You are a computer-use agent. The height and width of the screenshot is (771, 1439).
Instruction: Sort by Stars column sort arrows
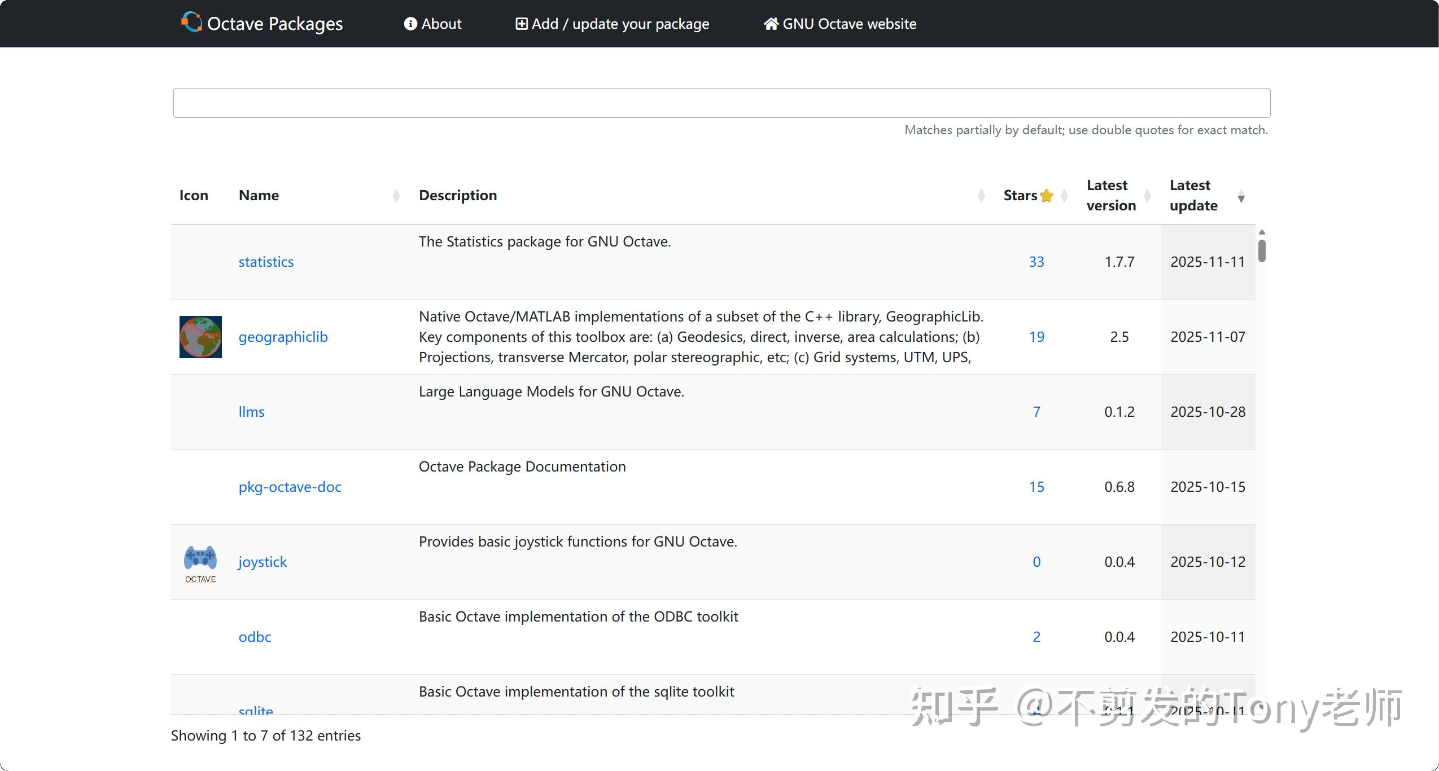coord(1064,196)
